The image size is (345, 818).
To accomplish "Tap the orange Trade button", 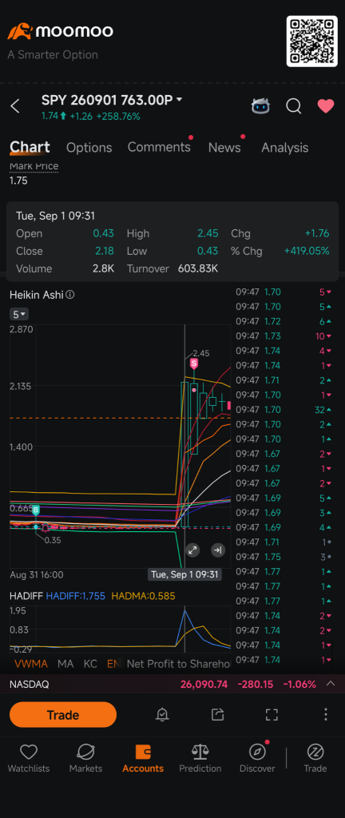I will click(63, 715).
